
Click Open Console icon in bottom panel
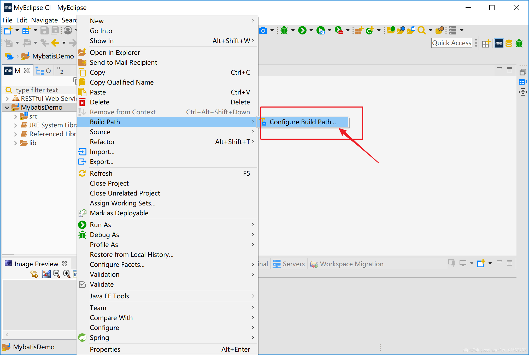coord(481,263)
